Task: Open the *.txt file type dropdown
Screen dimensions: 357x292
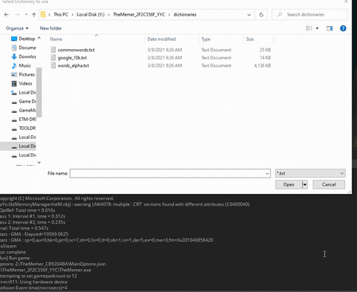Action: (310, 173)
